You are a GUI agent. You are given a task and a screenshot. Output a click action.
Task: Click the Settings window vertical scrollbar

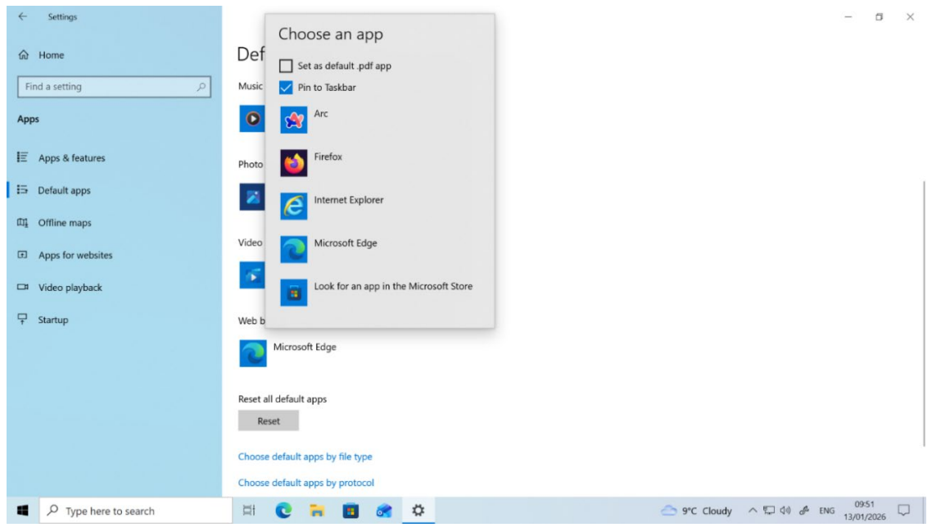tap(924, 314)
